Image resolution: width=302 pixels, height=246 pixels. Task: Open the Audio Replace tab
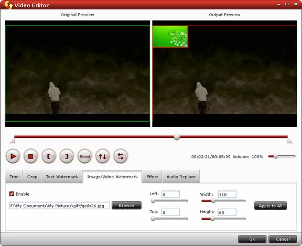click(181, 177)
